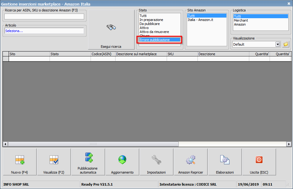Click the horizontal scrollbar left arrow
This screenshot has height=189, width=293.
click(x=5, y=144)
